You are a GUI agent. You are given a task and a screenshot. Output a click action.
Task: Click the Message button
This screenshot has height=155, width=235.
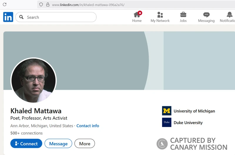pyautogui.click(x=58, y=144)
